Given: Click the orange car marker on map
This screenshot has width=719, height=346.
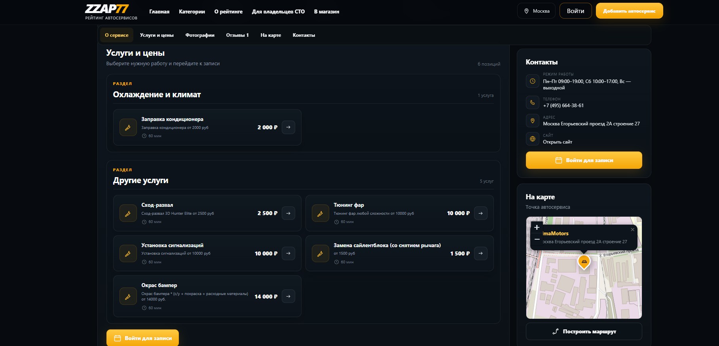Looking at the screenshot, I should [x=584, y=262].
